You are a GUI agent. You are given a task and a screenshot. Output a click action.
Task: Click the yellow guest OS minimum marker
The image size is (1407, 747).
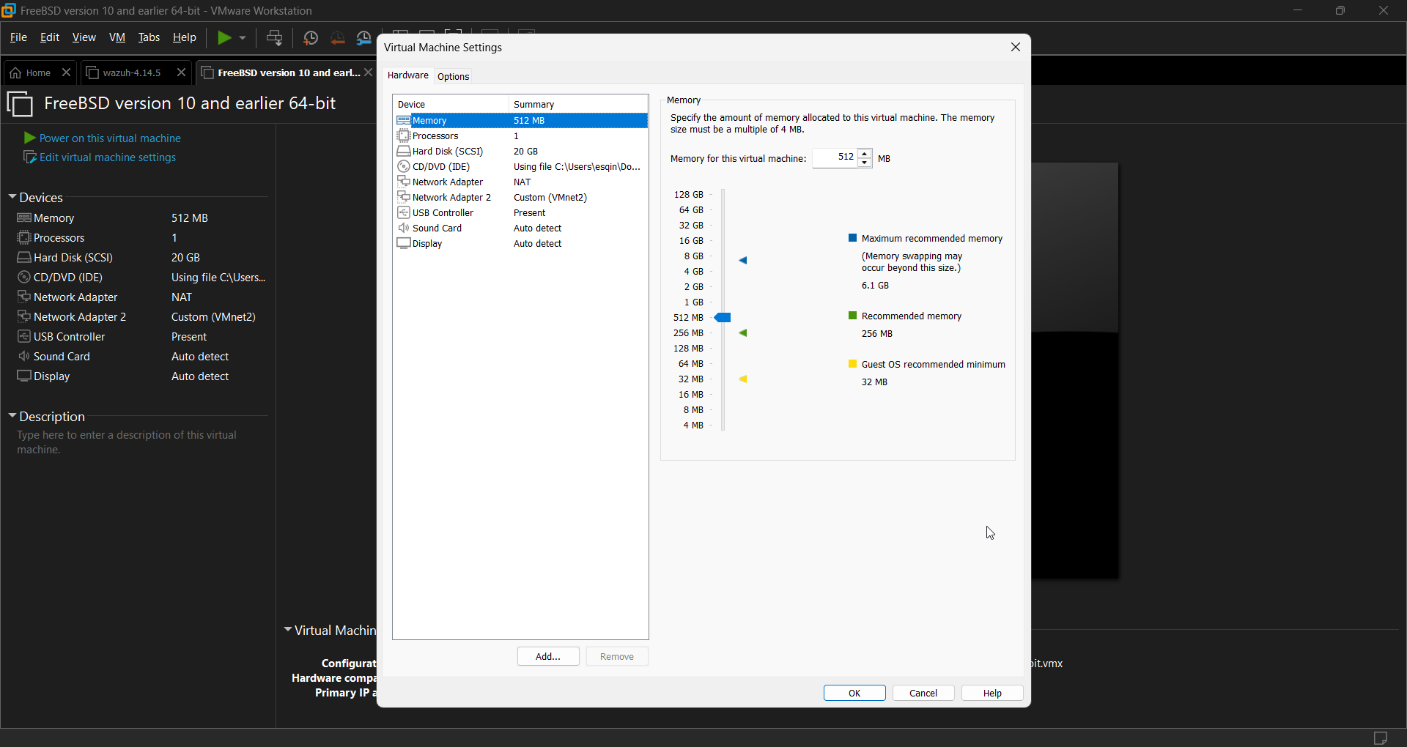(743, 379)
